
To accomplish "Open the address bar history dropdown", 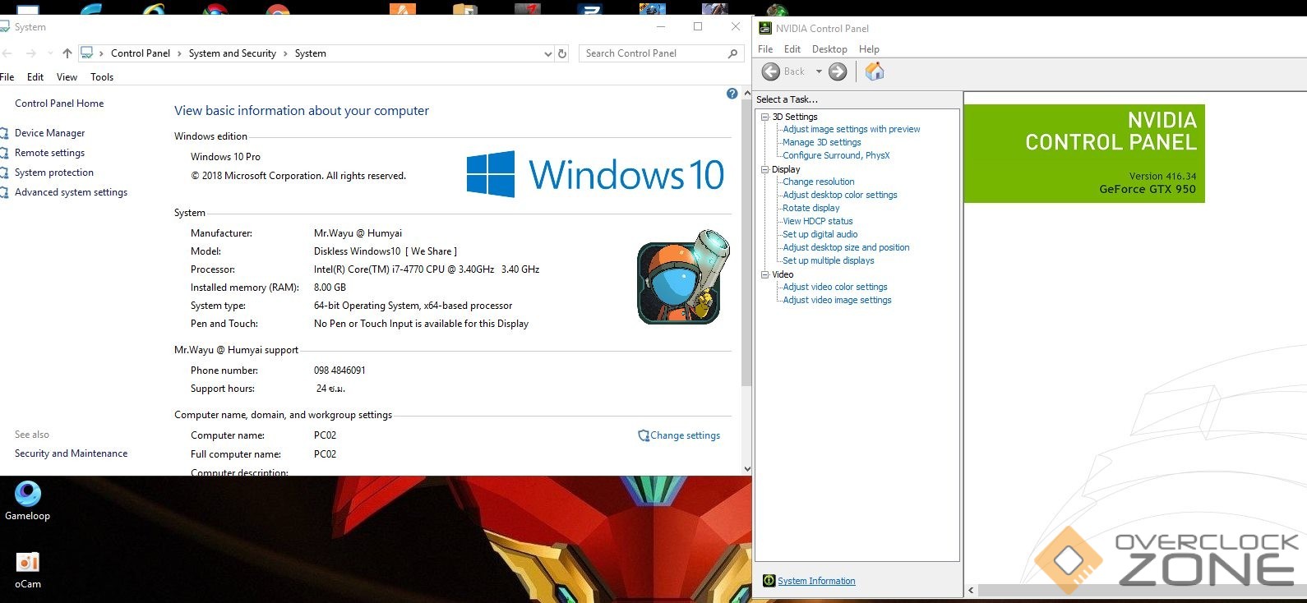I will 548,53.
